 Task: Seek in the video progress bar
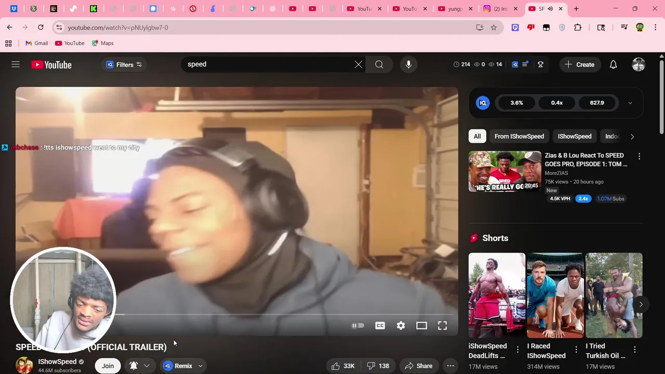point(237,315)
